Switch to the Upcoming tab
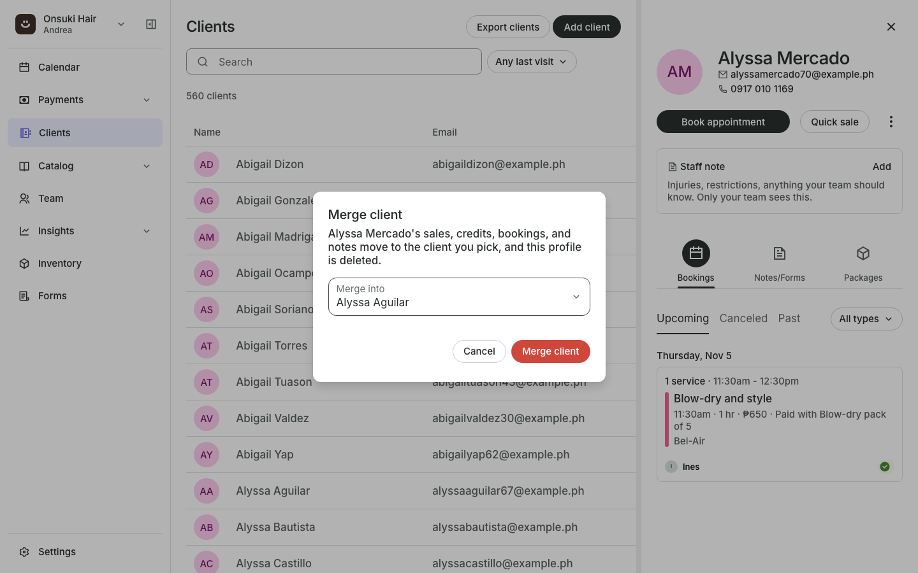Viewport: 918px width, 573px height. (x=683, y=318)
